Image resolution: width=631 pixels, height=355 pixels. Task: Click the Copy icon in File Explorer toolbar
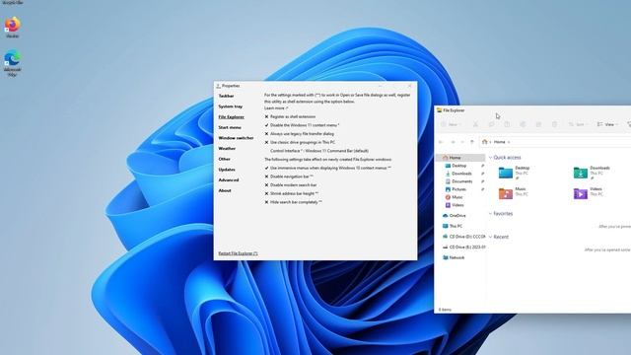click(491, 124)
